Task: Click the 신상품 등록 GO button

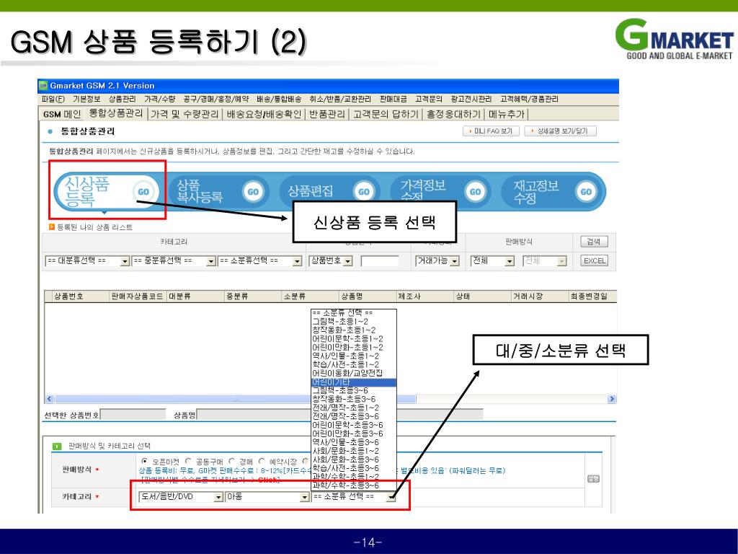Action: pyautogui.click(x=143, y=192)
